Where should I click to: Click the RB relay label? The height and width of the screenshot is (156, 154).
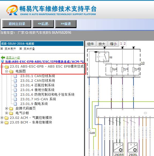click(x=111, y=57)
